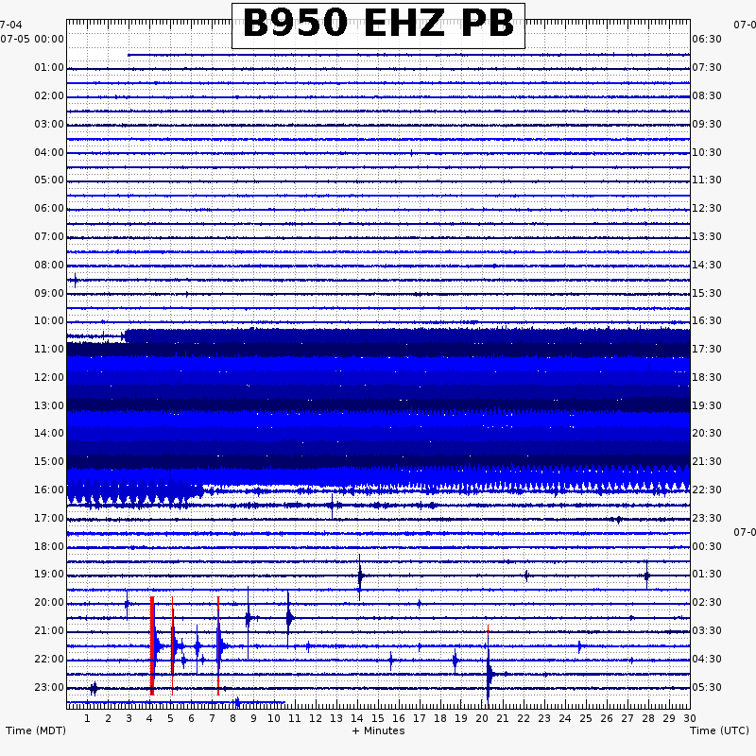Click the 08:00 MDT row label
The height and width of the screenshot is (756, 756).
[x=49, y=265]
